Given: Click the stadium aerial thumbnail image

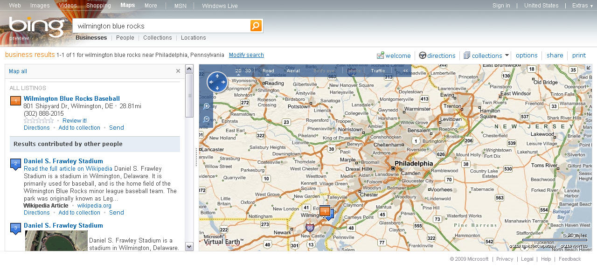Looking at the screenshot, I should pos(56,241).
